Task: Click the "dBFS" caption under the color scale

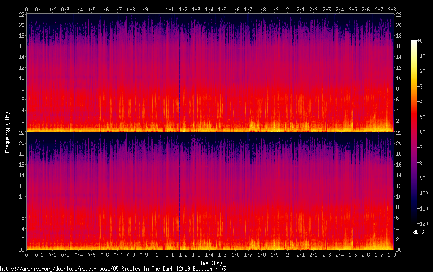Action: (x=418, y=232)
